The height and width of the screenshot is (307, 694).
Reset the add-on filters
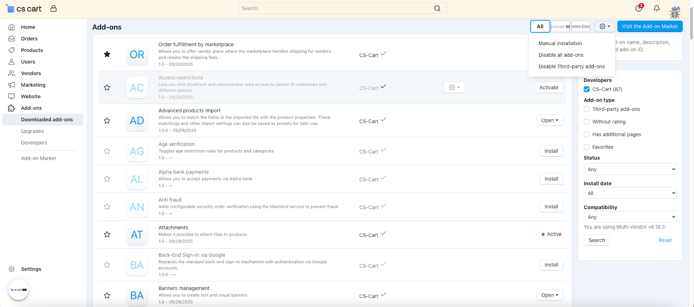[665, 240]
